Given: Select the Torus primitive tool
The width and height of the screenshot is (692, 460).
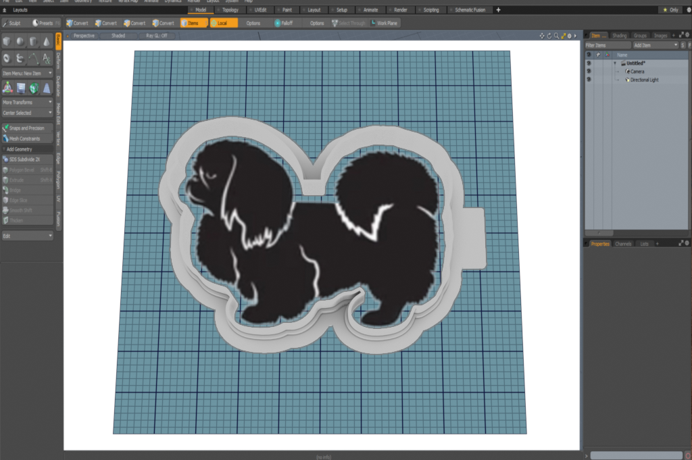Looking at the screenshot, I should [7, 58].
